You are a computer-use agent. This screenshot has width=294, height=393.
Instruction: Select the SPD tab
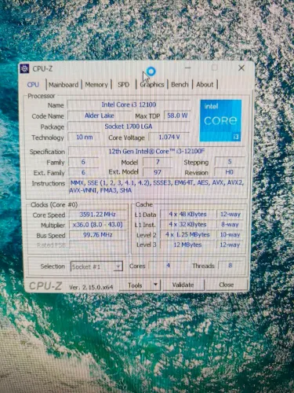click(x=123, y=85)
